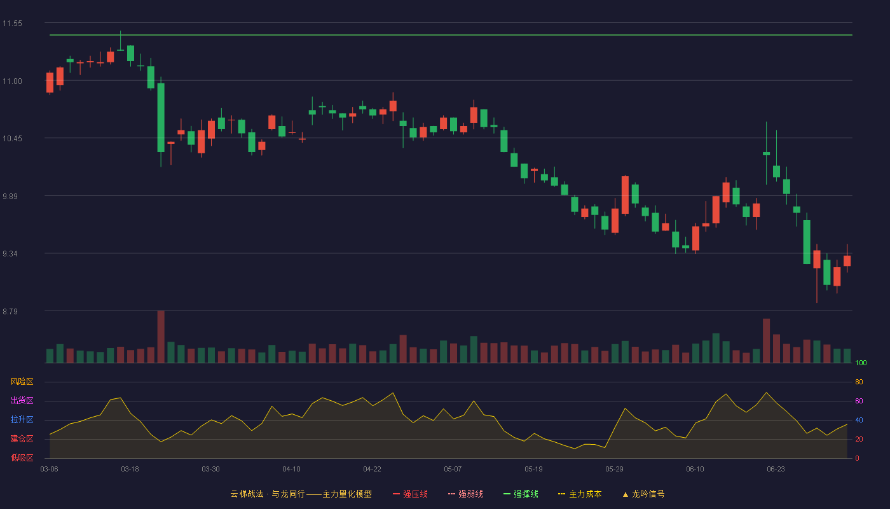Viewport: 890px width, 509px height.
Task: Click the 11.55 price axis label
Action: pyautogui.click(x=12, y=24)
